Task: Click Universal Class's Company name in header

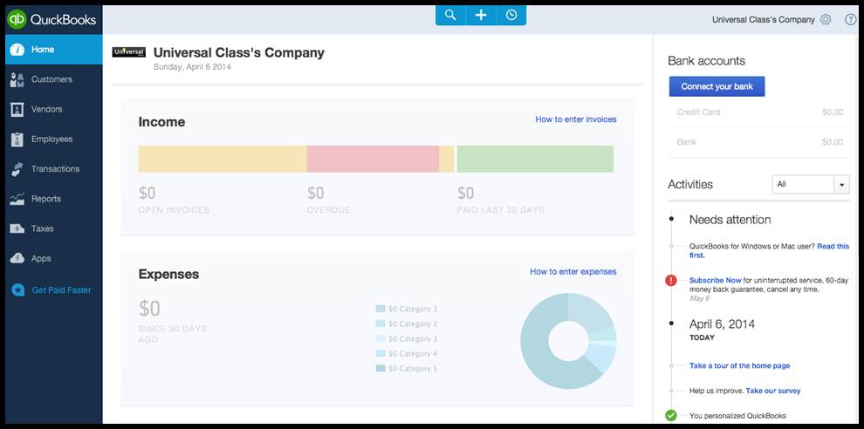Action: [763, 20]
